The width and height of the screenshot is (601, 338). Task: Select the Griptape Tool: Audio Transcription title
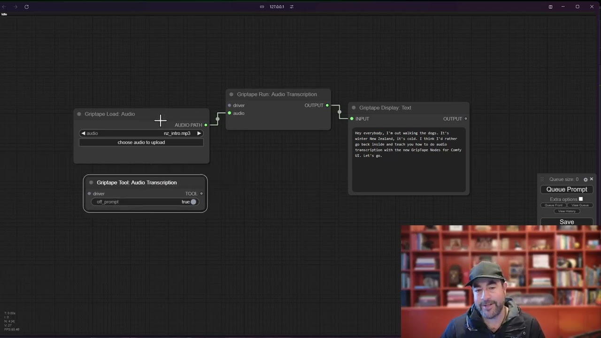click(137, 183)
